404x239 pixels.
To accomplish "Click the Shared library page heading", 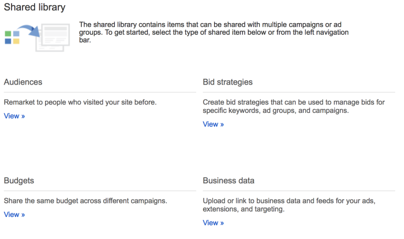I will pyautogui.click(x=35, y=7).
